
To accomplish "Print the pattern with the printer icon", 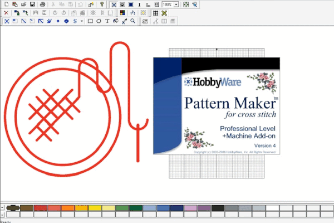I will pyautogui.click(x=42, y=4).
